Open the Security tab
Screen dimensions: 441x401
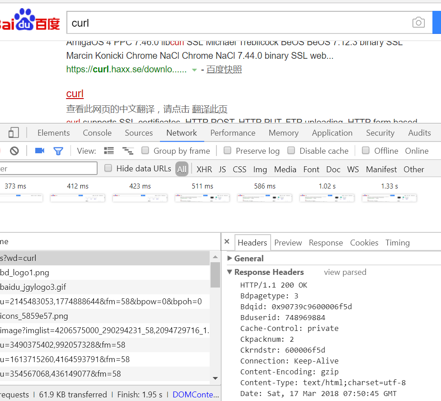(380, 133)
